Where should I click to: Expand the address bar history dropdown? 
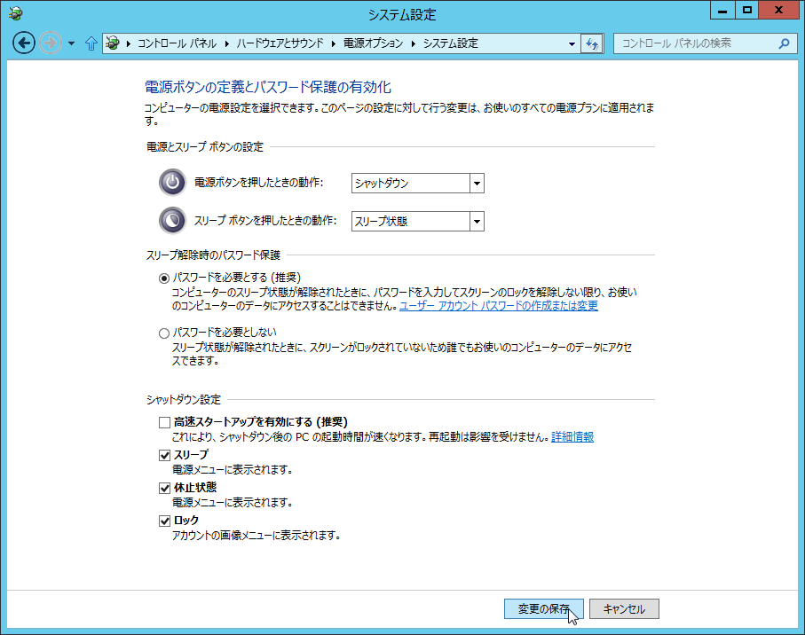pyautogui.click(x=572, y=44)
